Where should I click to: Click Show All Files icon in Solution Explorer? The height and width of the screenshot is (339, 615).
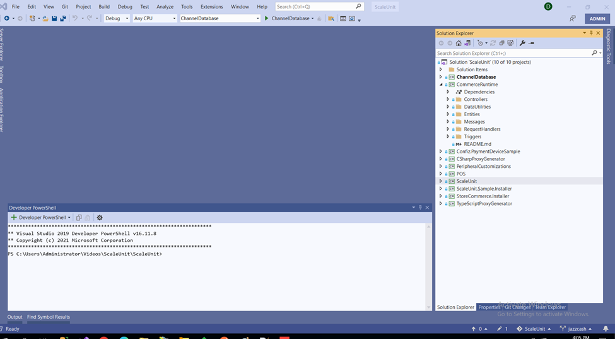tap(510, 43)
